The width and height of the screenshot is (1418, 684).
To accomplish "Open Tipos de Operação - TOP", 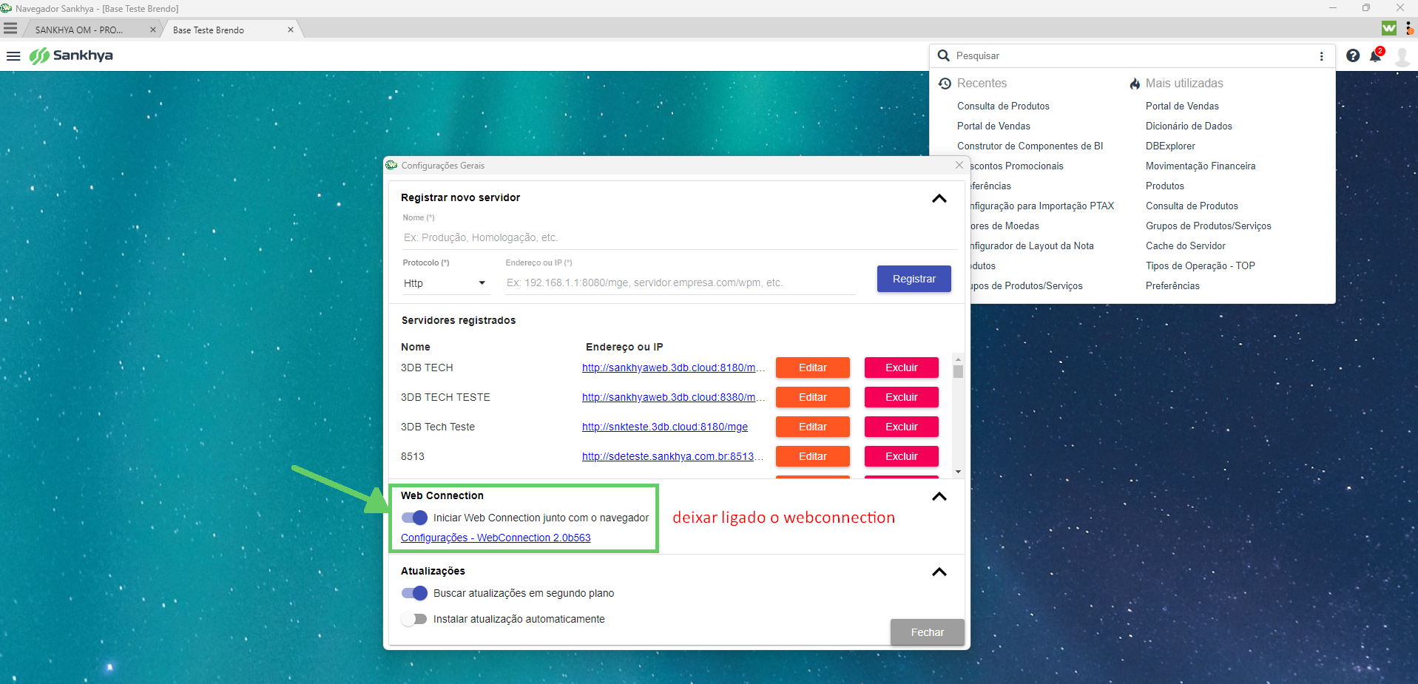I will point(1201,265).
